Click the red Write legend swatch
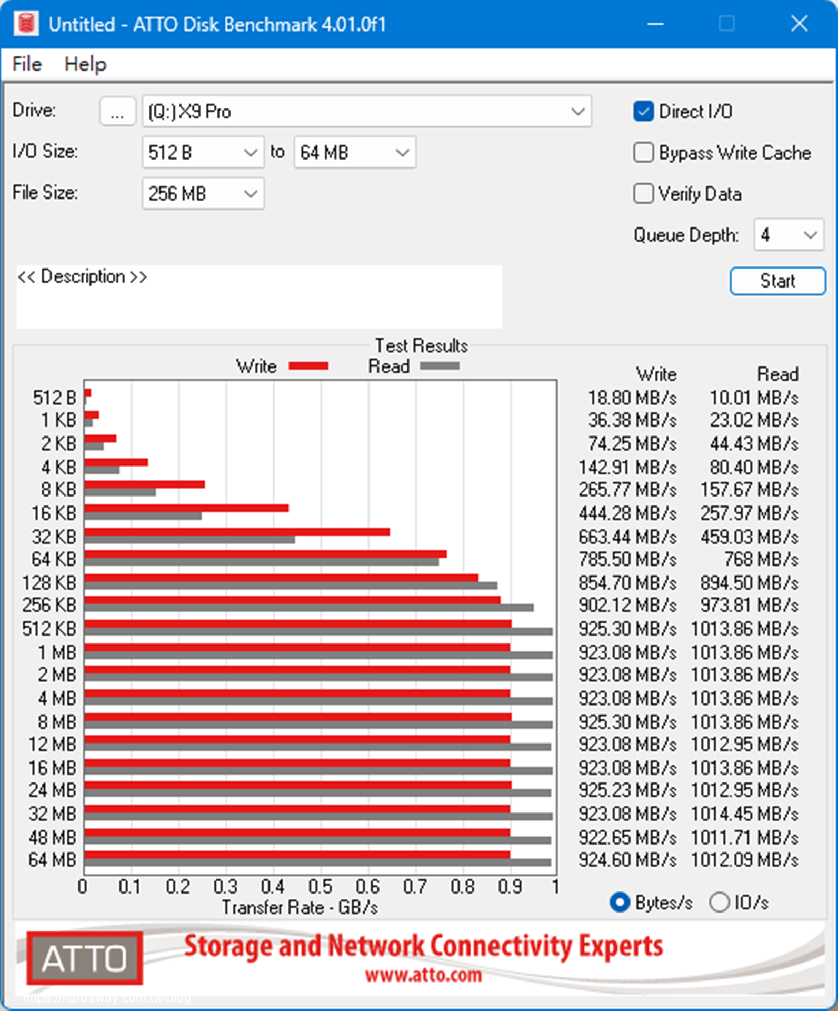Image resolution: width=838 pixels, height=1011 pixels. pos(308,366)
